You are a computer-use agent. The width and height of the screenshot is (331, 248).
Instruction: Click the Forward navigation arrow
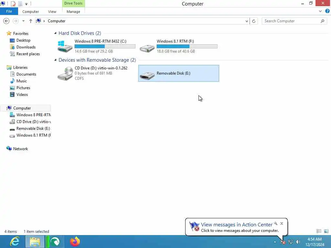[16, 21]
